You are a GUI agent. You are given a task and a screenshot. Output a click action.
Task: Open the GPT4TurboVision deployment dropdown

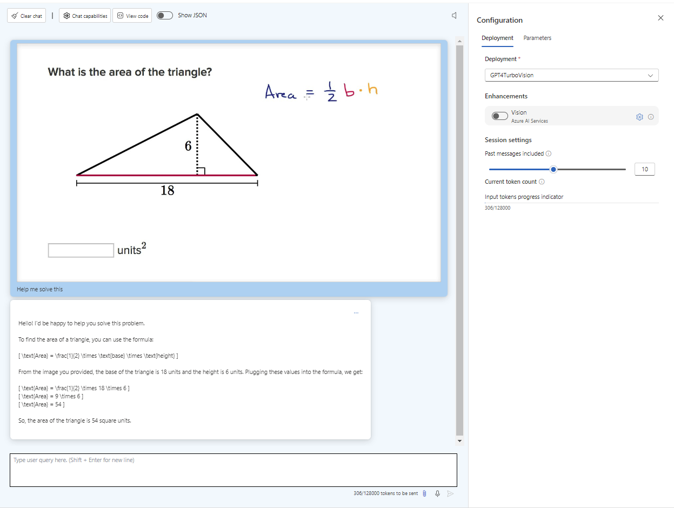coord(571,75)
